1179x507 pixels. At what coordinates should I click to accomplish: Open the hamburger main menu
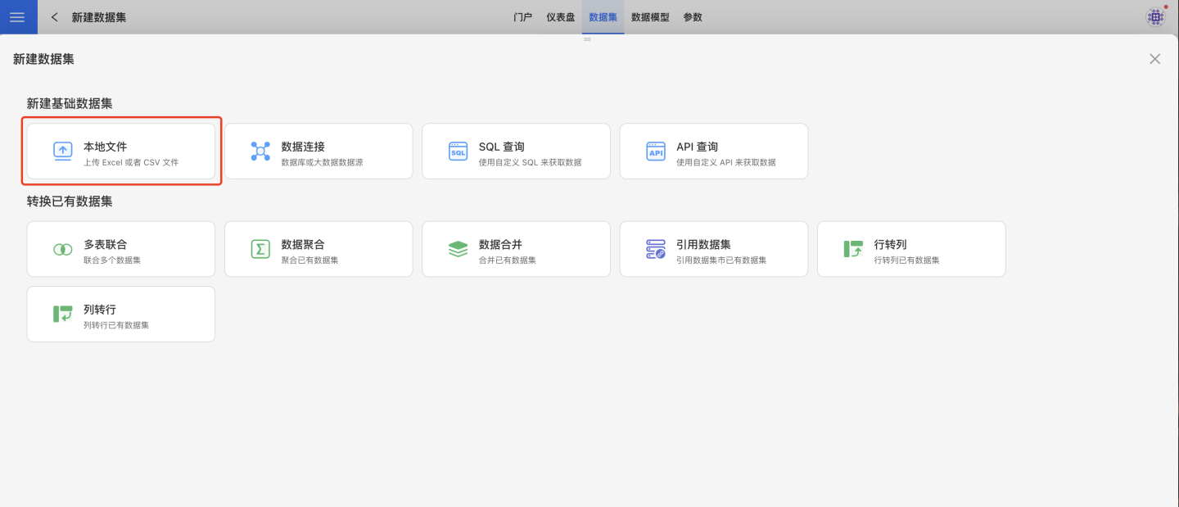click(17, 17)
